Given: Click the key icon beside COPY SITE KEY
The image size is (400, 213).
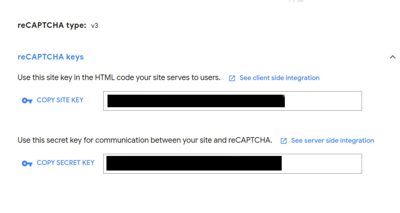Looking at the screenshot, I should pos(27,100).
